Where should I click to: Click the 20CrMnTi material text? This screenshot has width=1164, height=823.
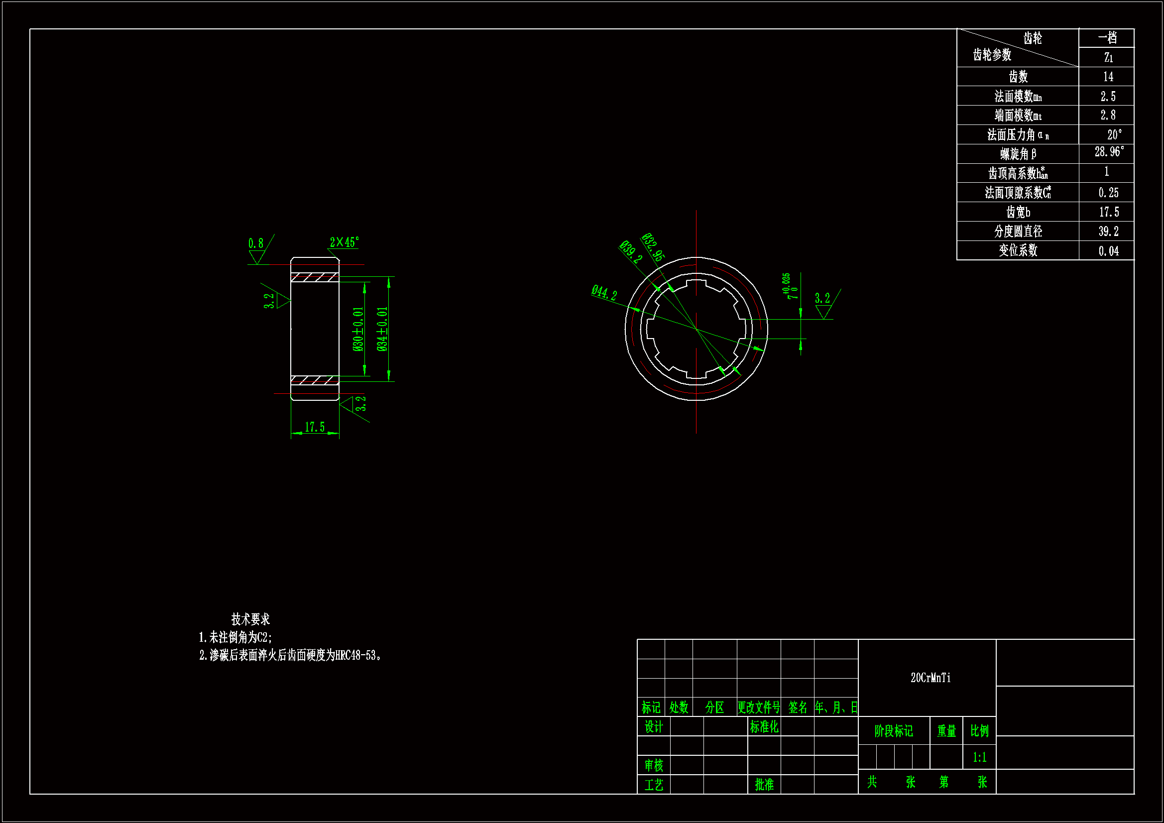931,678
